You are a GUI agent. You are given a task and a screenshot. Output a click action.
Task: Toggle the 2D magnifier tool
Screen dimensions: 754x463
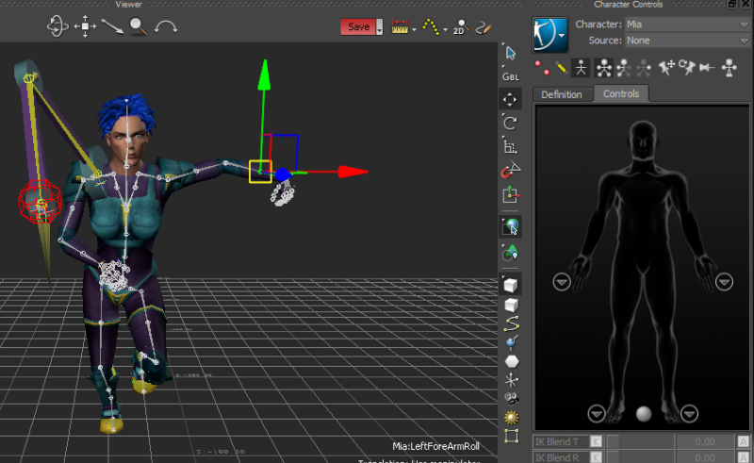(x=461, y=27)
